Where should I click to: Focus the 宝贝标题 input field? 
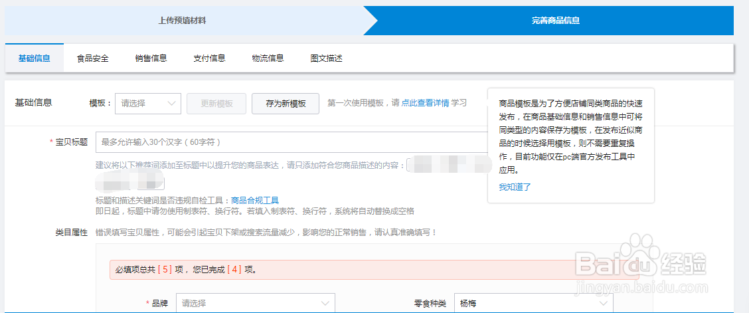pyautogui.click(x=291, y=142)
